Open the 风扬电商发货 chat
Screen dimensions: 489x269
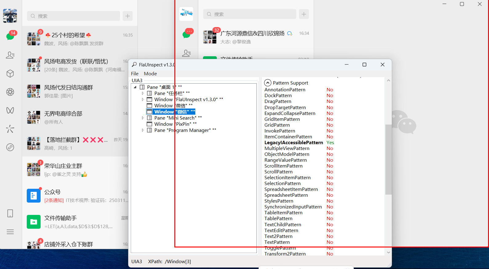80,65
